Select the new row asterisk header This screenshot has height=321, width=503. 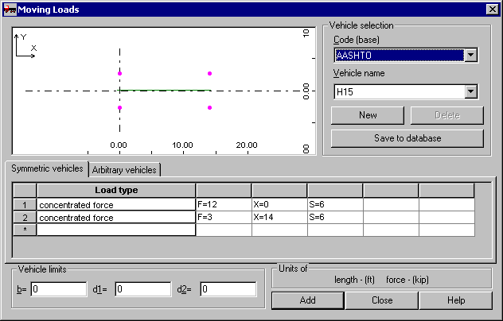click(25, 230)
